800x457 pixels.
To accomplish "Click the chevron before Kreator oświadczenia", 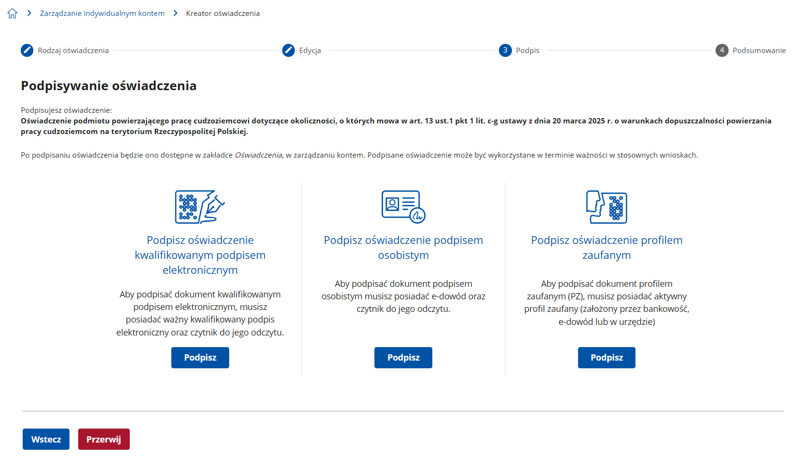I will [175, 13].
